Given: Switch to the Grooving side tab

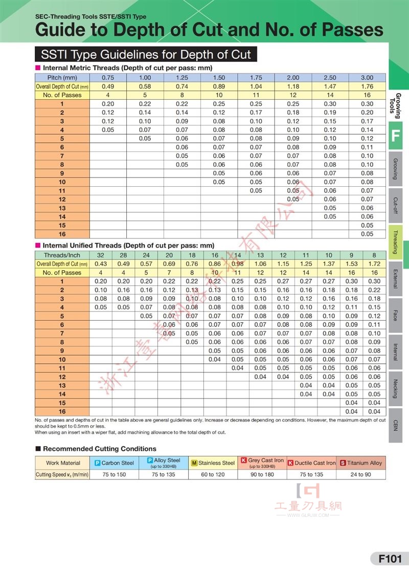Looking at the screenshot, I should click(x=395, y=169).
